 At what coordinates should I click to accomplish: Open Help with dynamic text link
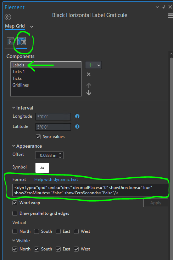56,179
